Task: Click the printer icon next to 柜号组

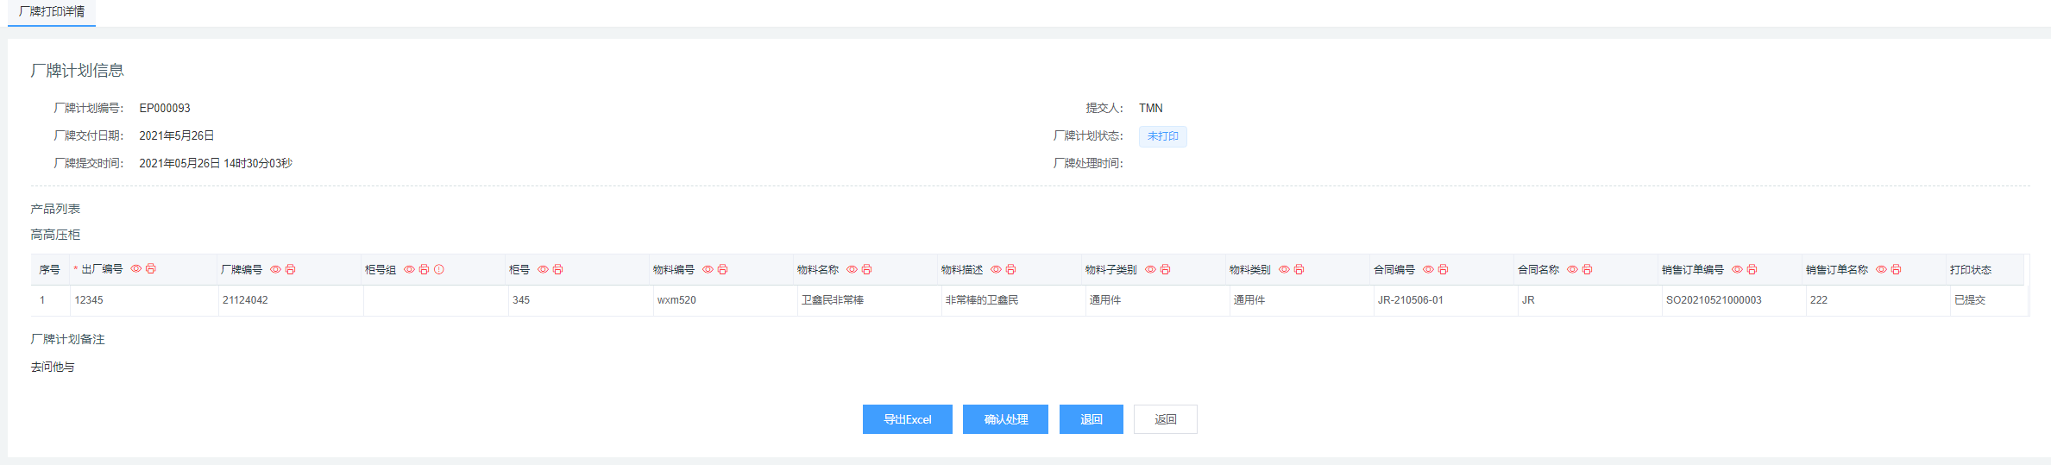Action: [425, 270]
